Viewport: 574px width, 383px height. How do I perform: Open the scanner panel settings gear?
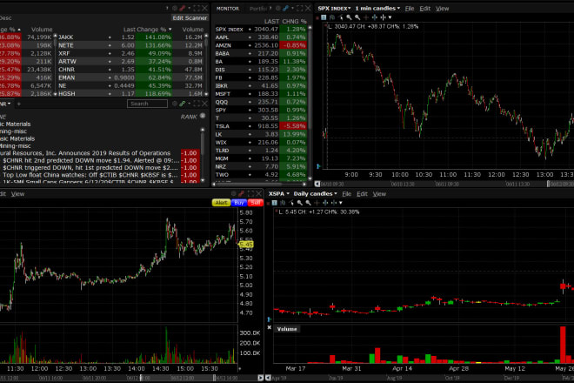pos(175,8)
